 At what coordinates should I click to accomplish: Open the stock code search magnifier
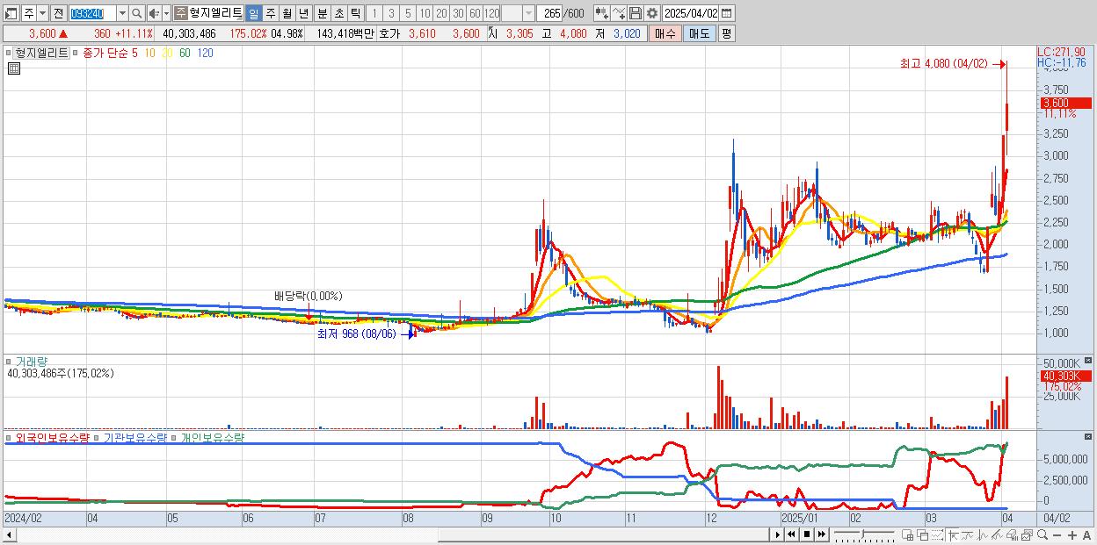[136, 13]
